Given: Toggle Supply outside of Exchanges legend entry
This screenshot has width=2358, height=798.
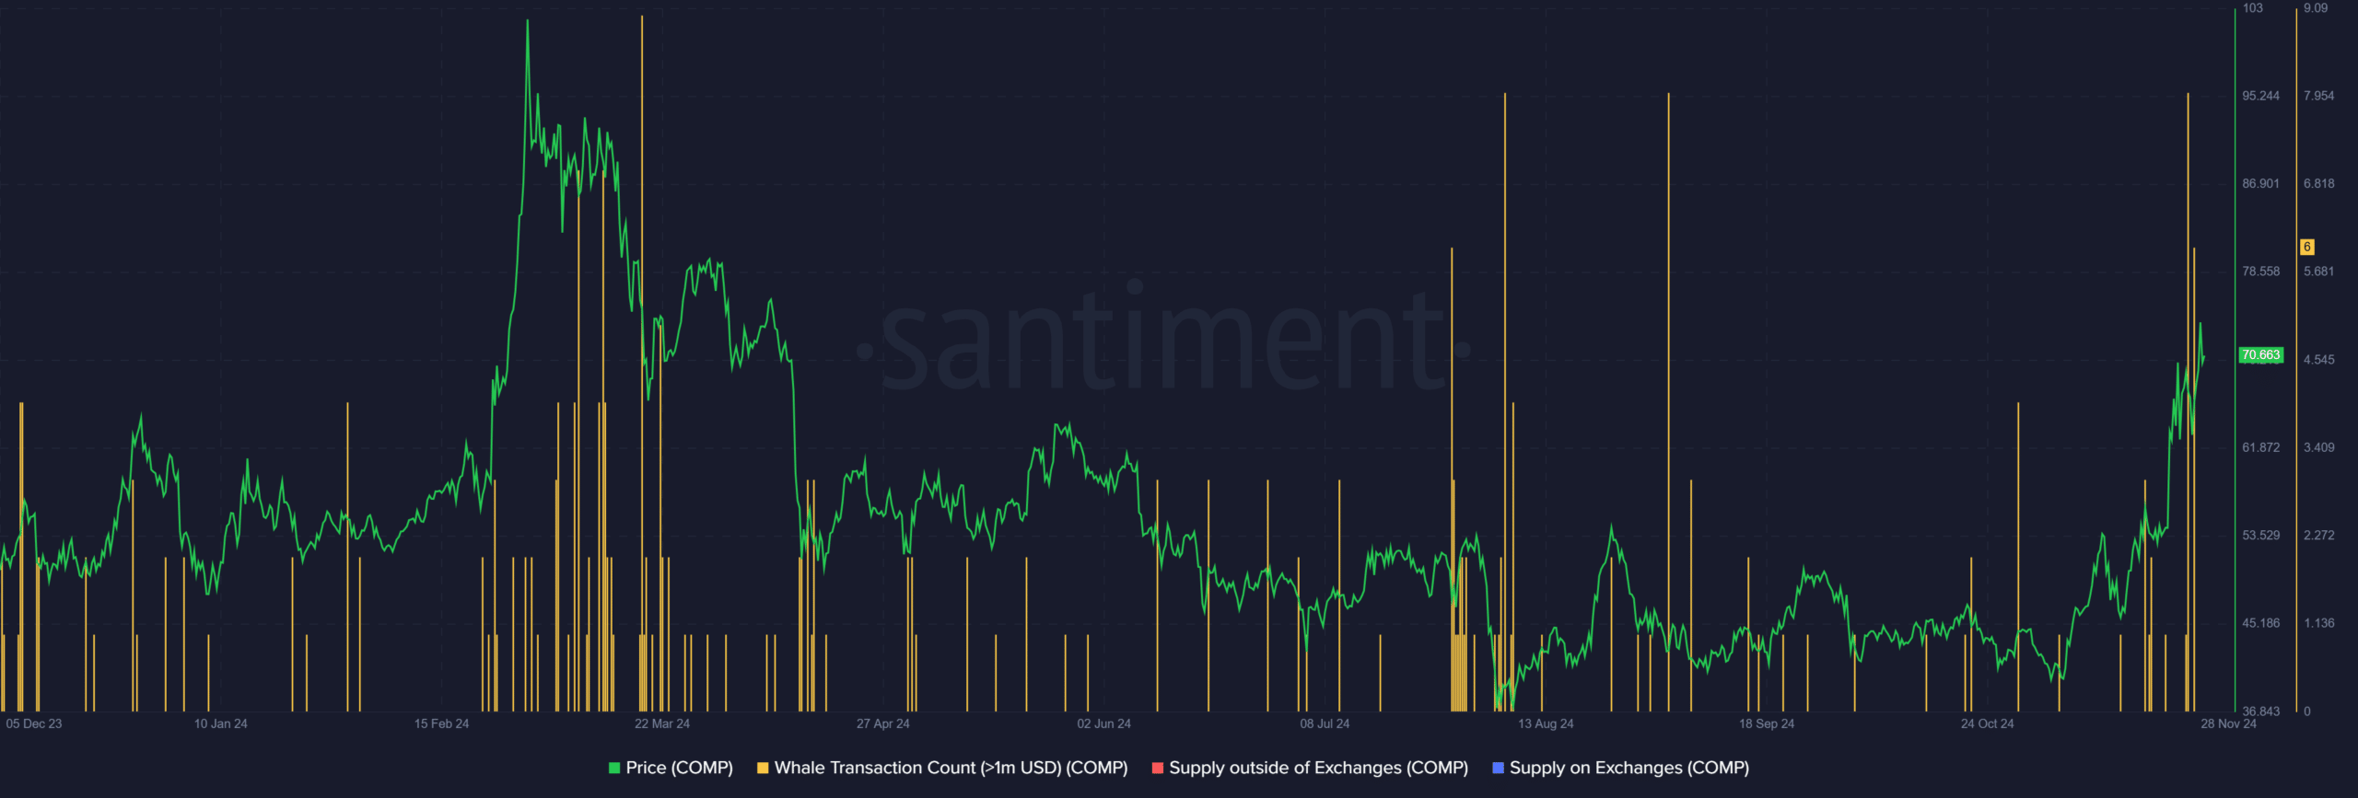Looking at the screenshot, I should [x=1310, y=768].
